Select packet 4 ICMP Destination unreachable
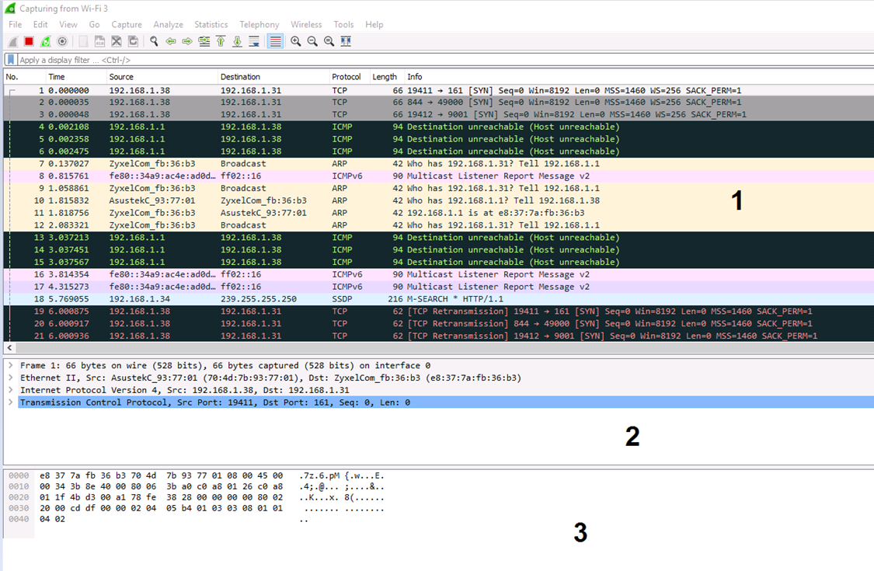 [x=439, y=127]
